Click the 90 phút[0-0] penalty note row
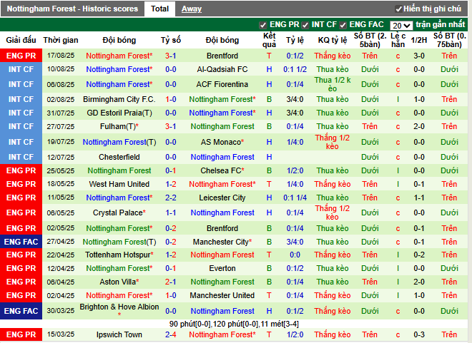472x343 pixels. (234, 324)
